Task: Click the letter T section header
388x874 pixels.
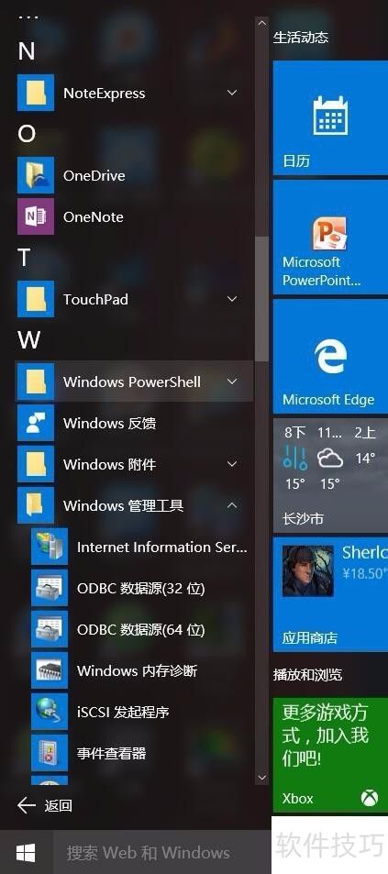Action: (24, 258)
